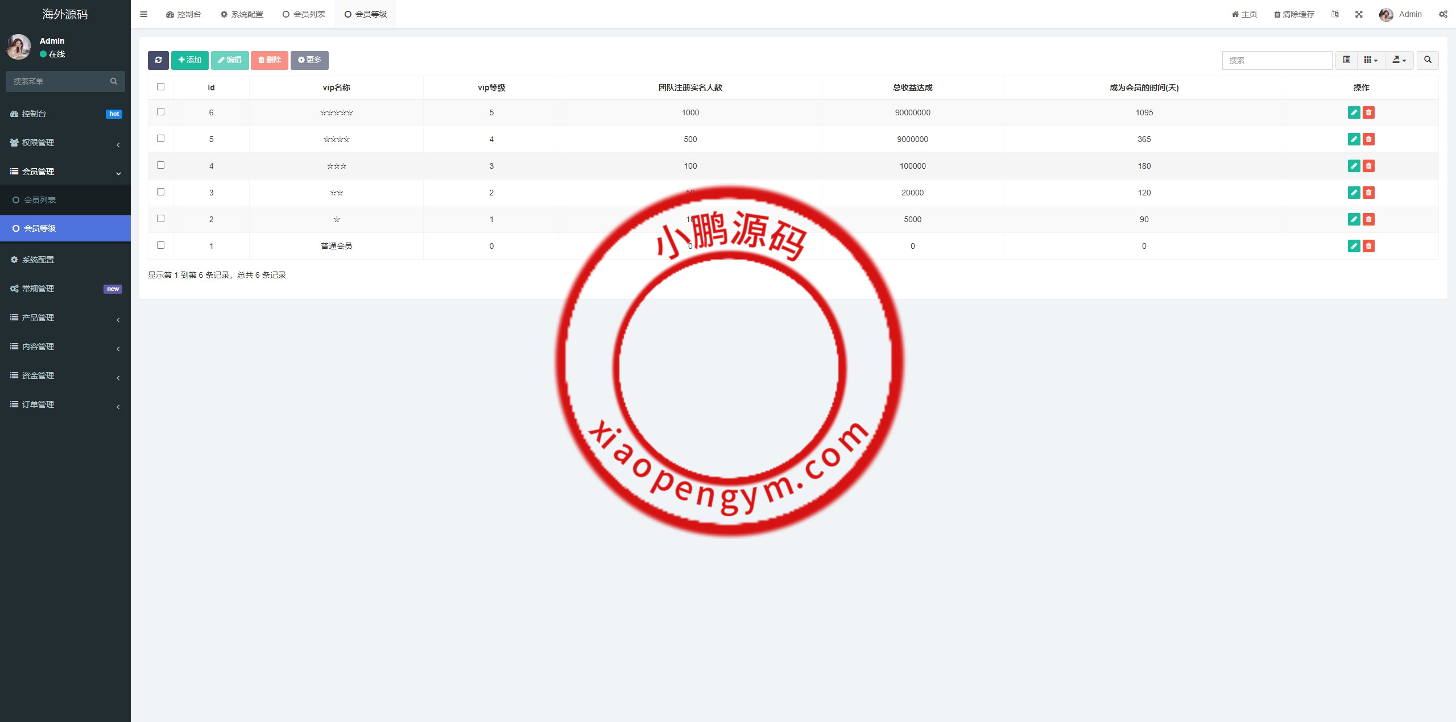The image size is (1456, 722).
Task: Toggle the sidebar hamburger menu icon
Action: coord(143,14)
